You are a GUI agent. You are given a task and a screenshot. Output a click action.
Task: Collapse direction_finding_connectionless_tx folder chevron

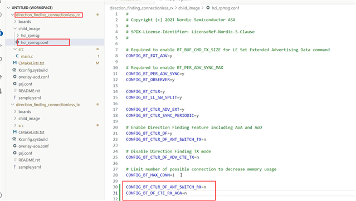(x=12, y=105)
